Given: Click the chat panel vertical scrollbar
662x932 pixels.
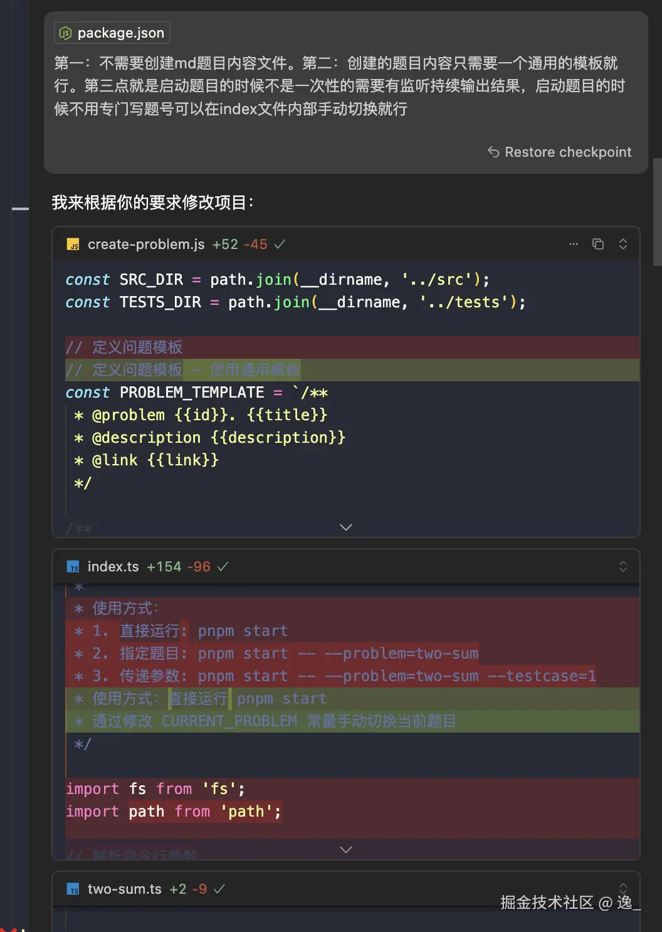Looking at the screenshot, I should [x=657, y=212].
